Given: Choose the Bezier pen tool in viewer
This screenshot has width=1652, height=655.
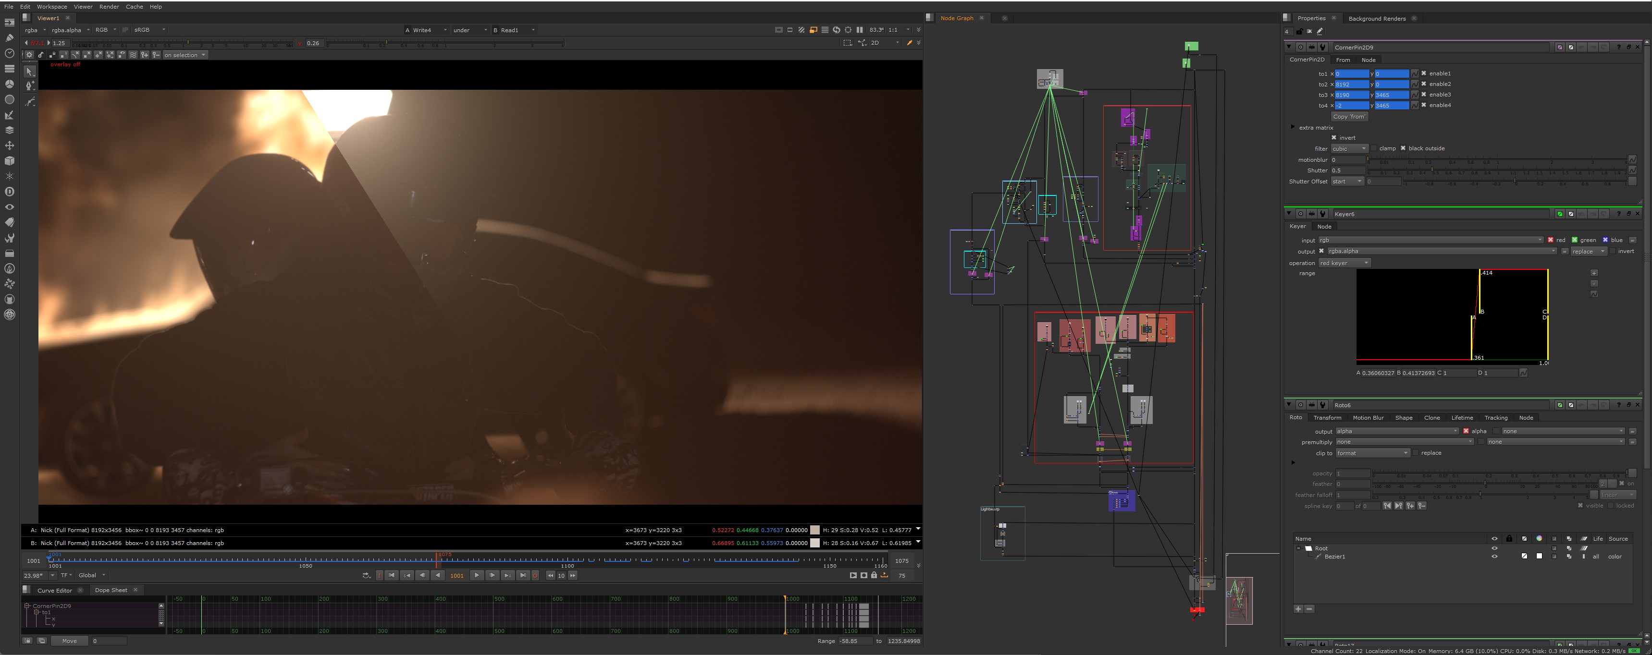Looking at the screenshot, I should (29, 86).
